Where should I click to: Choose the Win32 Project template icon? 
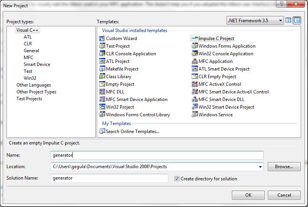(102, 107)
